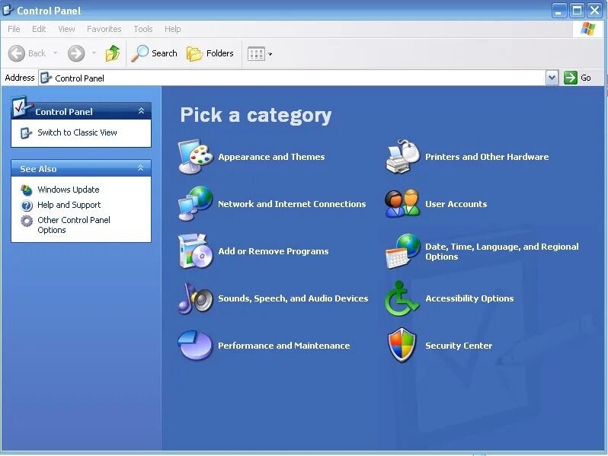Open the Help menu
This screenshot has width=608, height=456.
(172, 29)
